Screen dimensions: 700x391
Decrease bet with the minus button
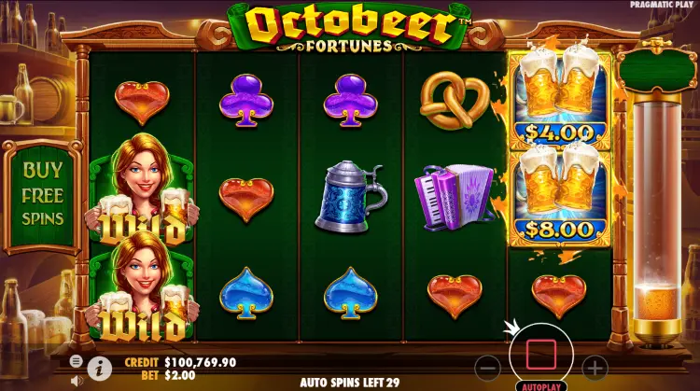click(487, 369)
